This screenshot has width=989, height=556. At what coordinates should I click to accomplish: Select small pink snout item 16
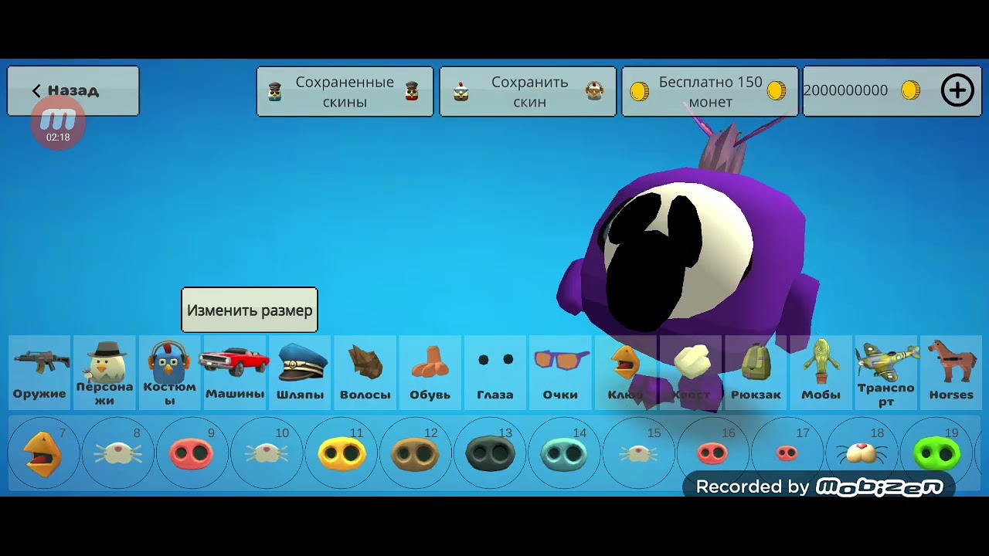pyautogui.click(x=712, y=454)
